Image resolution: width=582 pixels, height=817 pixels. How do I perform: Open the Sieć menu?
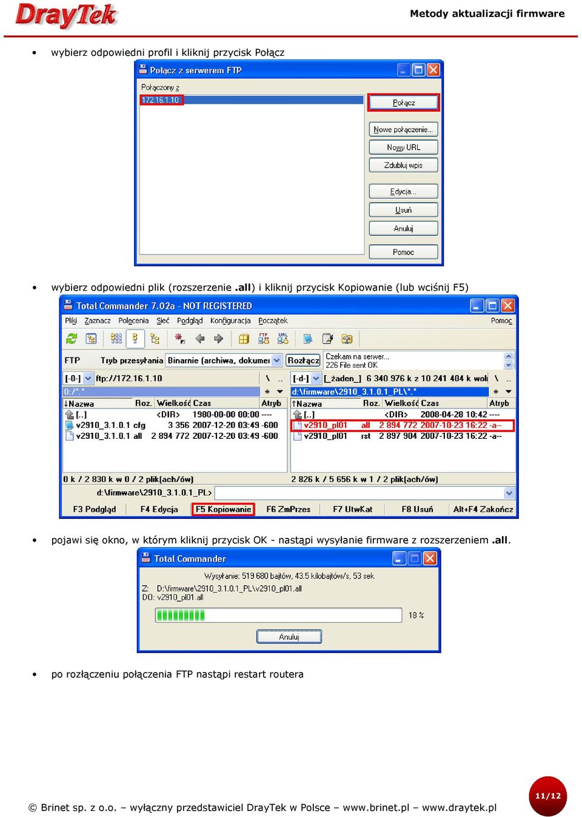163,320
